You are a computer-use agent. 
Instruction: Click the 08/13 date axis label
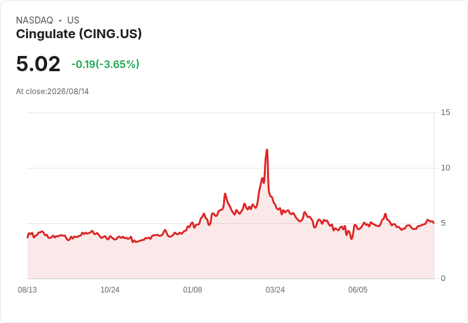pyautogui.click(x=27, y=289)
